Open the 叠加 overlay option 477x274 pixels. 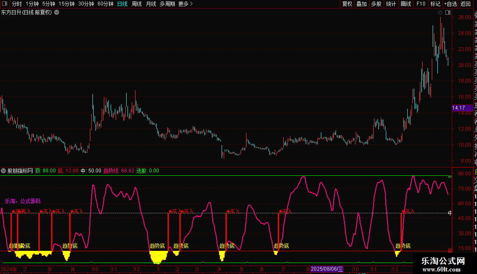[361, 4]
